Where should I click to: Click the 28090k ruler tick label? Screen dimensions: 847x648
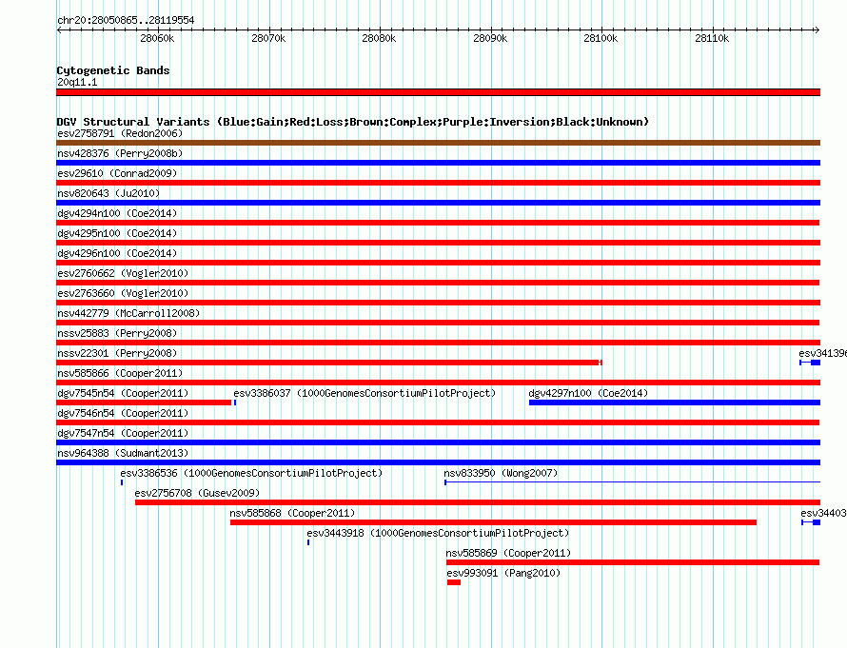490,38
